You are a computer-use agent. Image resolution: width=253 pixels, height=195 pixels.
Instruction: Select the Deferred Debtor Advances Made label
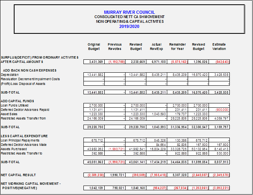coord(24,145)
